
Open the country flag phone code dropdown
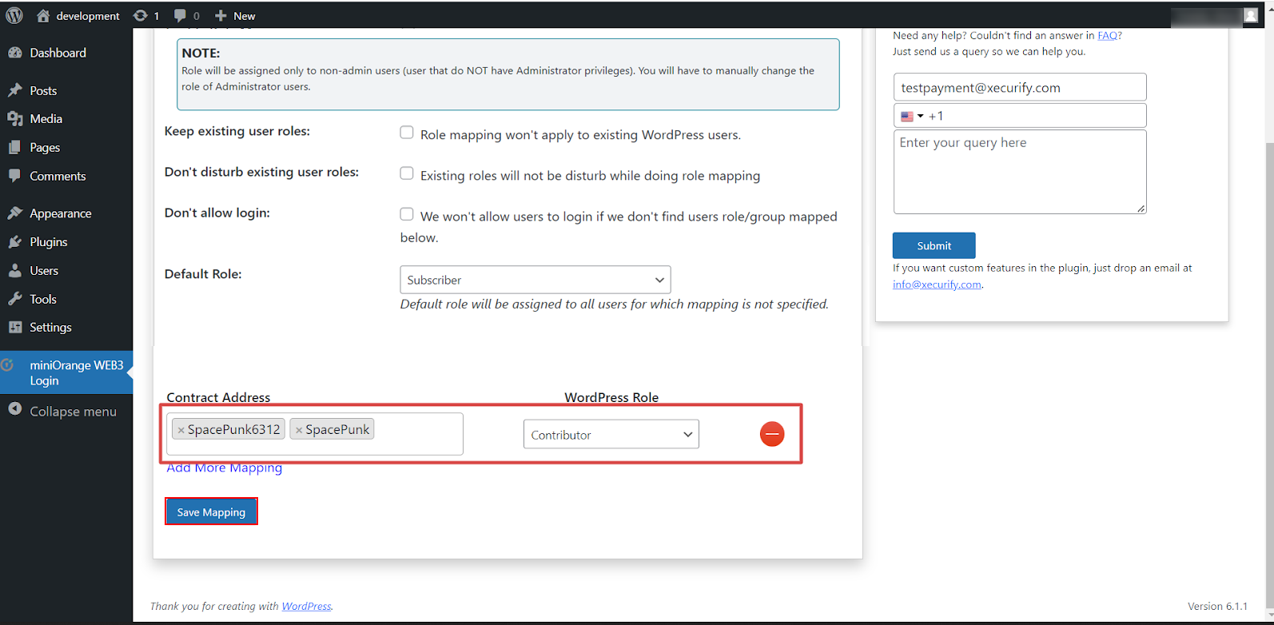(912, 116)
